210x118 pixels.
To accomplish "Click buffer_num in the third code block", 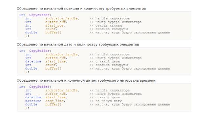I will pos(55,94).
